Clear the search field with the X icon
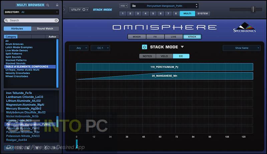Viewport: 267px width, 154px height. point(56,20)
